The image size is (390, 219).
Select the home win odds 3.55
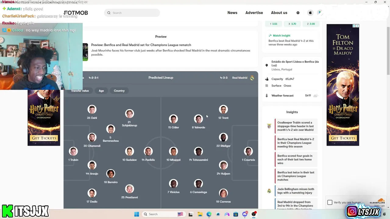(273, 24)
